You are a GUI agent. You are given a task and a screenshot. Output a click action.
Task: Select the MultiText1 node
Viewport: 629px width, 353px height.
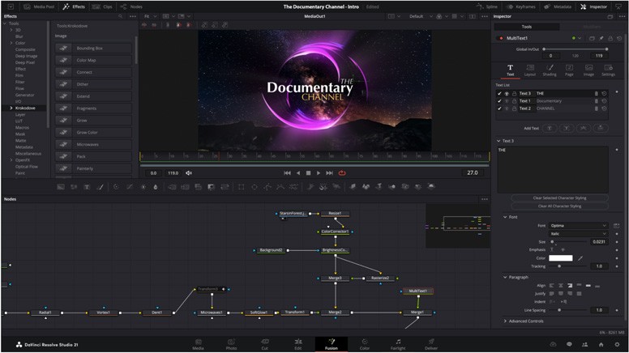coord(417,291)
